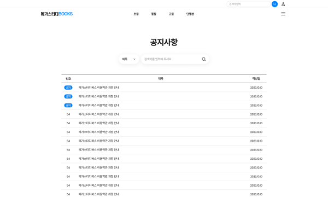Click the third blue 공지 badge
Image resolution: width=328 pixels, height=197 pixels.
coord(68,105)
